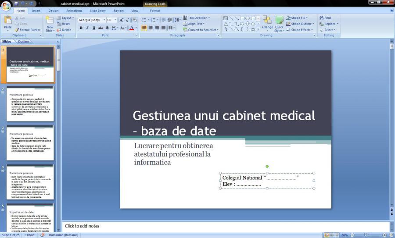Click the Office button logo
The width and height of the screenshot is (395, 238).
coord(6,5)
